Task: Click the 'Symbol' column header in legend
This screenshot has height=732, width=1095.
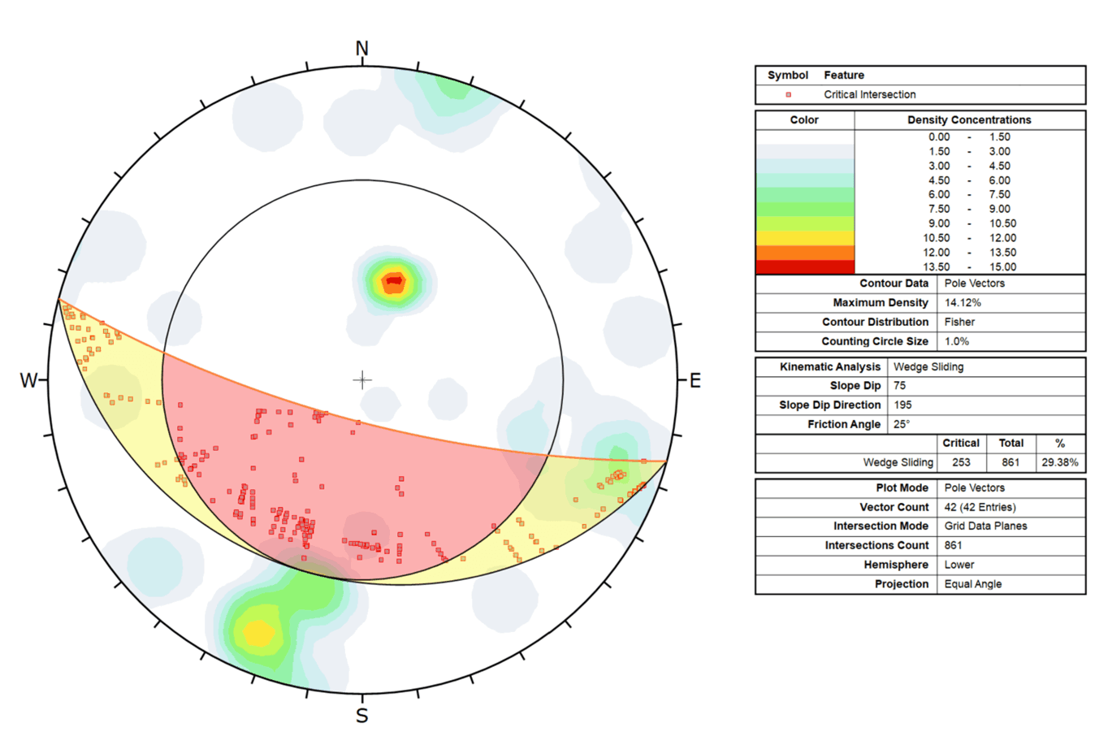Action: click(787, 75)
